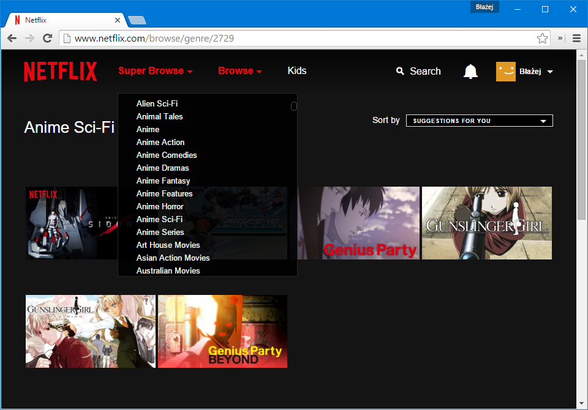Open Knights of Sidonia thumbnail
This screenshot has width=588, height=410.
(x=72, y=223)
